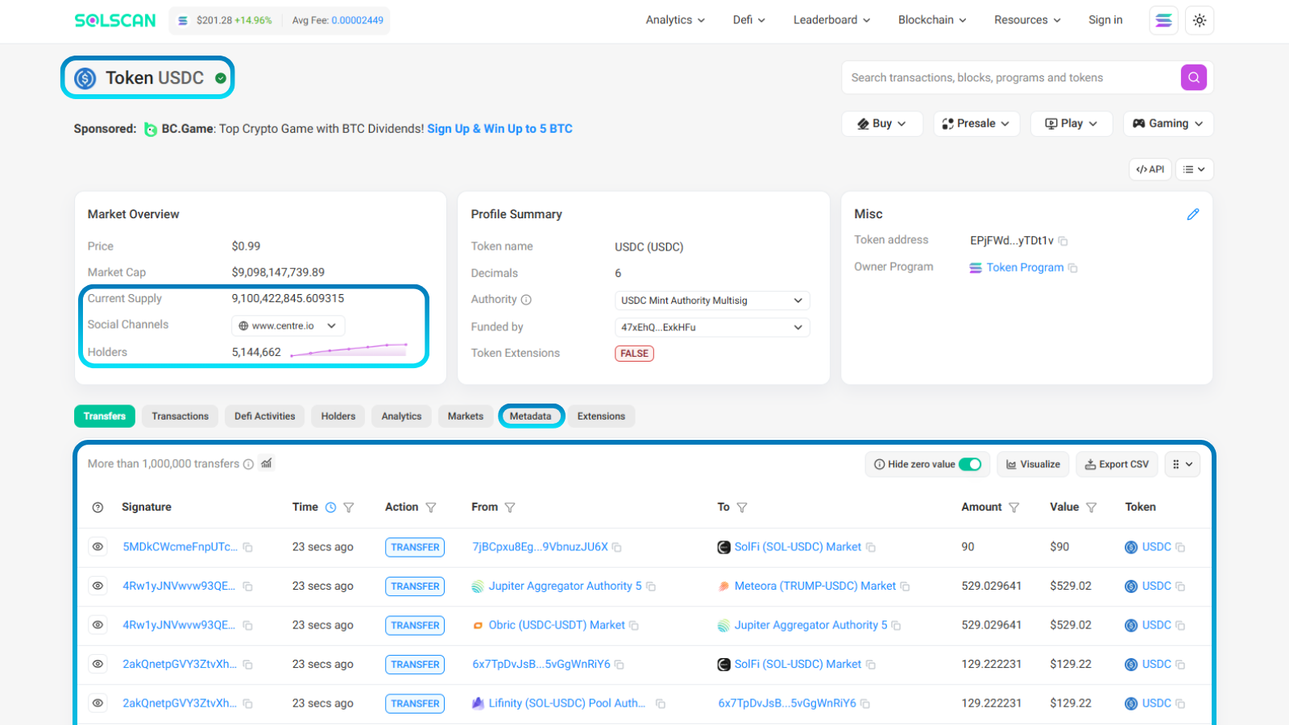Open the transfers chart icon
The width and height of the screenshot is (1289, 725).
point(267,463)
